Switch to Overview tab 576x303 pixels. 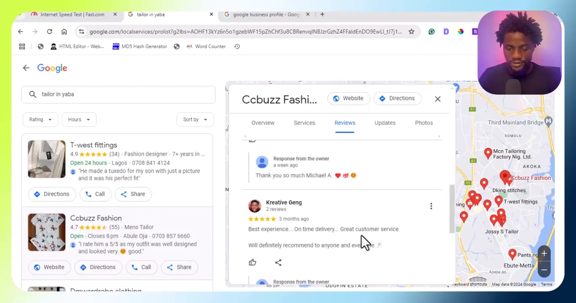(263, 123)
